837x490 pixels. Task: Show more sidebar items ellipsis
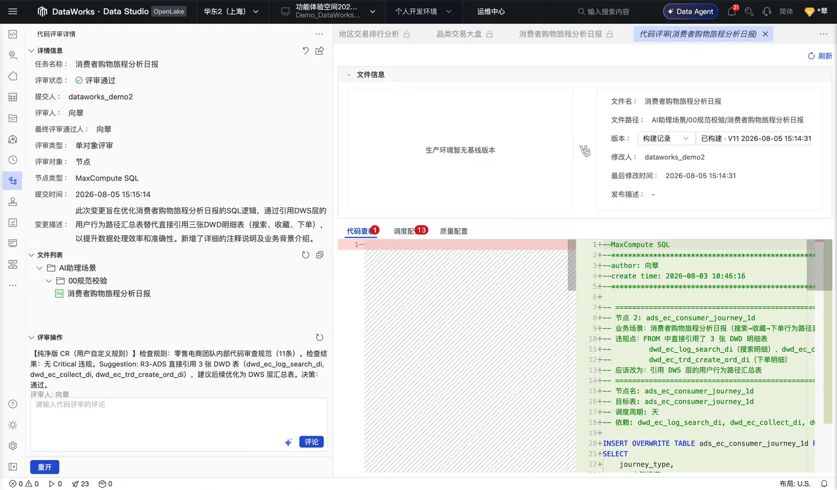point(13,285)
